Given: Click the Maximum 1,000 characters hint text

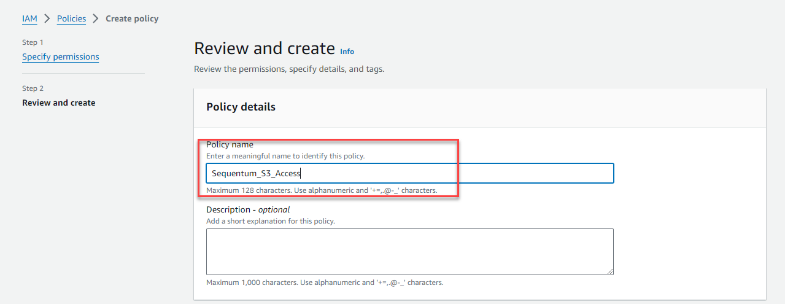Looking at the screenshot, I should click(x=324, y=283).
